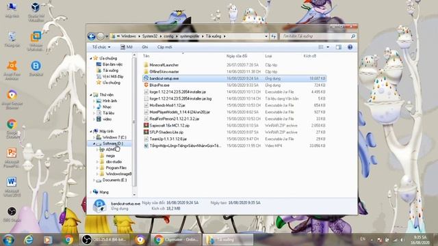The width and height of the screenshot is (438, 246).
Task: Collapse the Máy tính group
Action: click(x=91, y=131)
